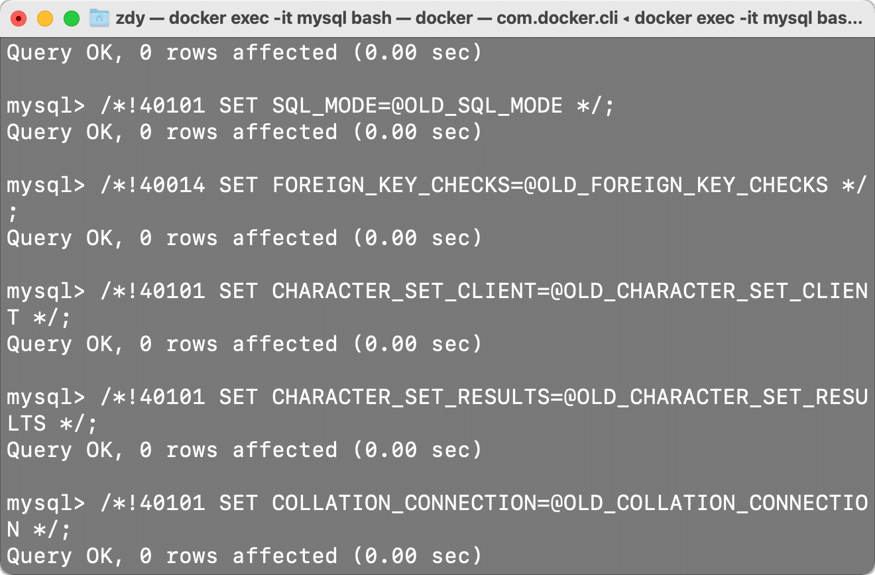Click the mysql> prompt before COLLATION_CONNECTION

coord(46,504)
